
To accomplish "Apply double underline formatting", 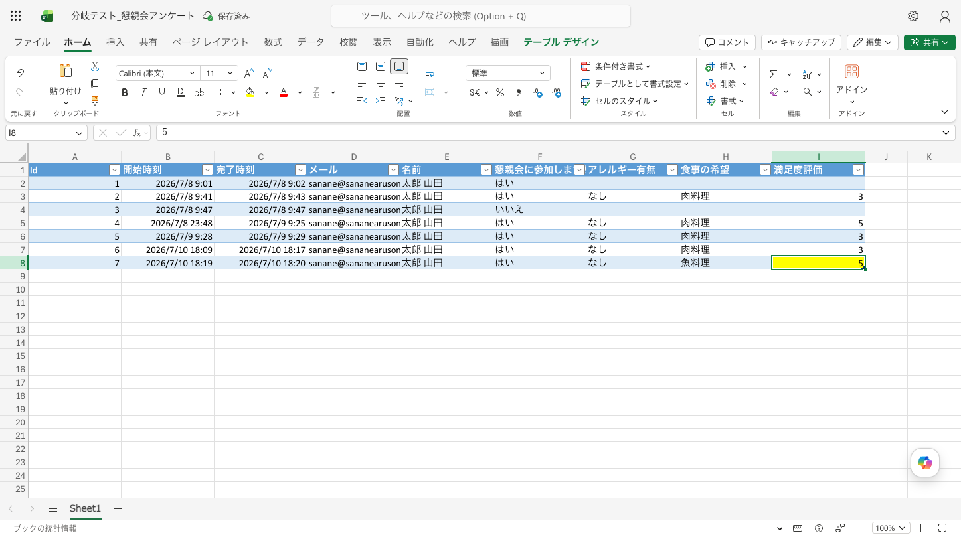I will [x=180, y=92].
